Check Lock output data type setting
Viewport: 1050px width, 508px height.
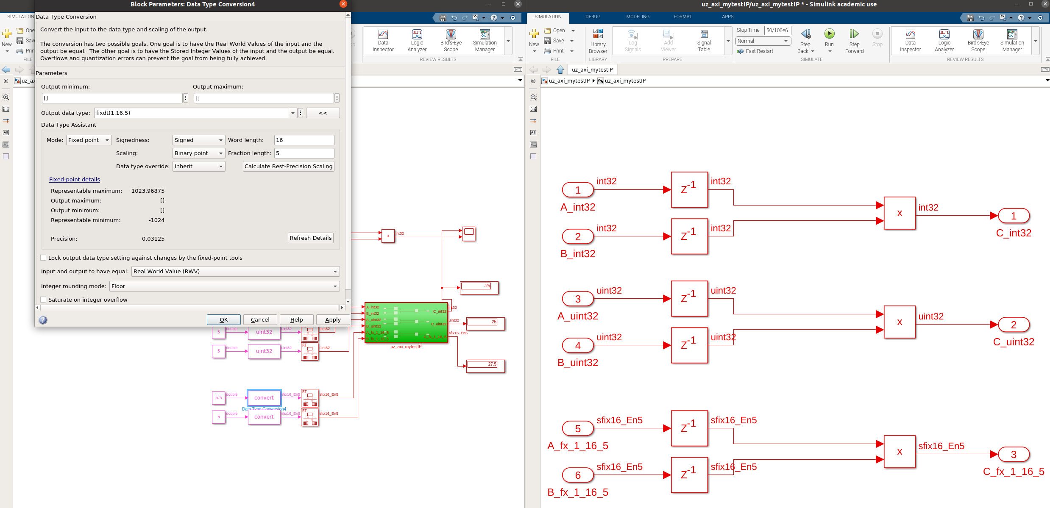pos(43,258)
